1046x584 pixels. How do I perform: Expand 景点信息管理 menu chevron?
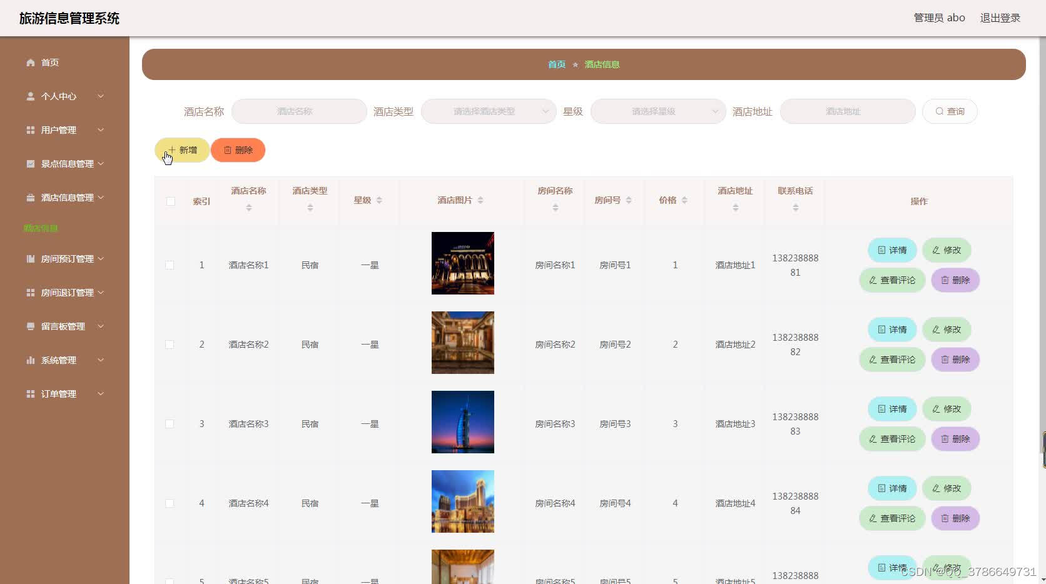(x=101, y=164)
